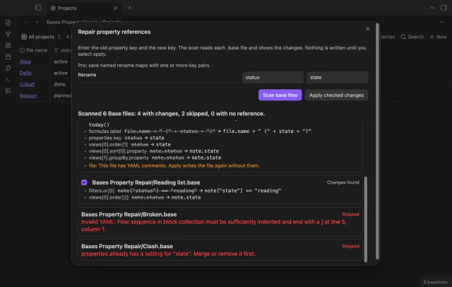Open the new tab plus button
The width and height of the screenshot is (452, 287).
click(129, 8)
